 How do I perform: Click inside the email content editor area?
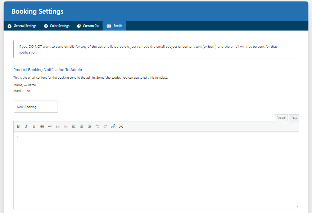(x=156, y=168)
